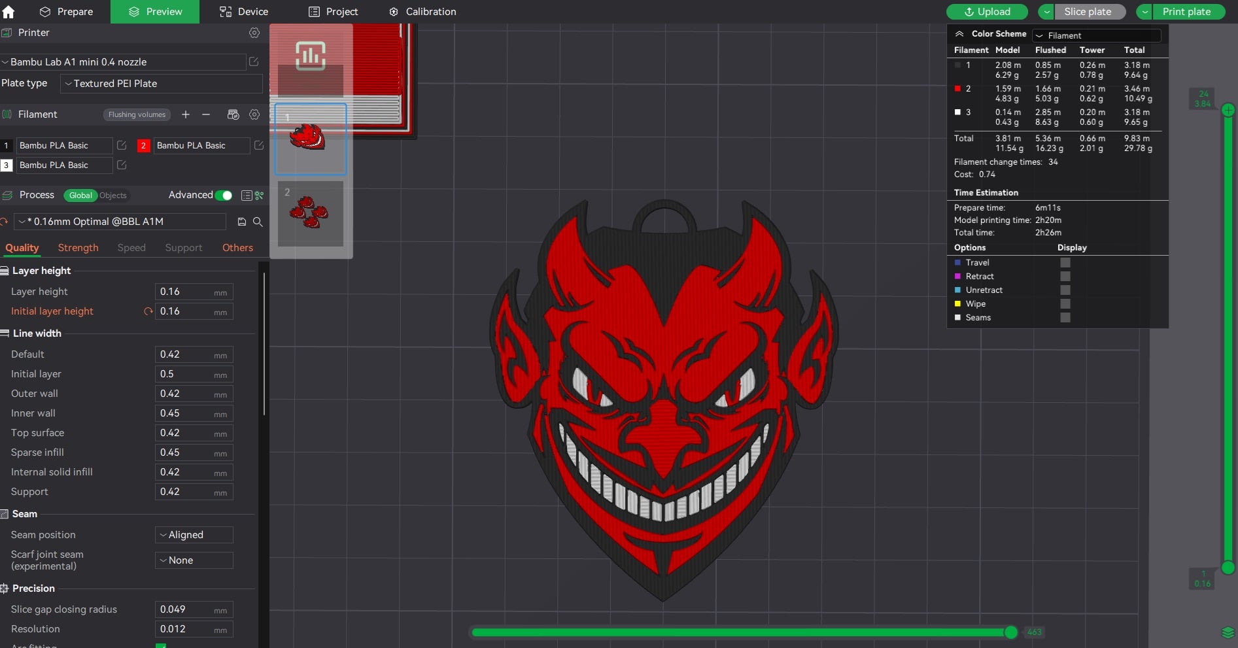Click the Process section layers icon

(7, 196)
